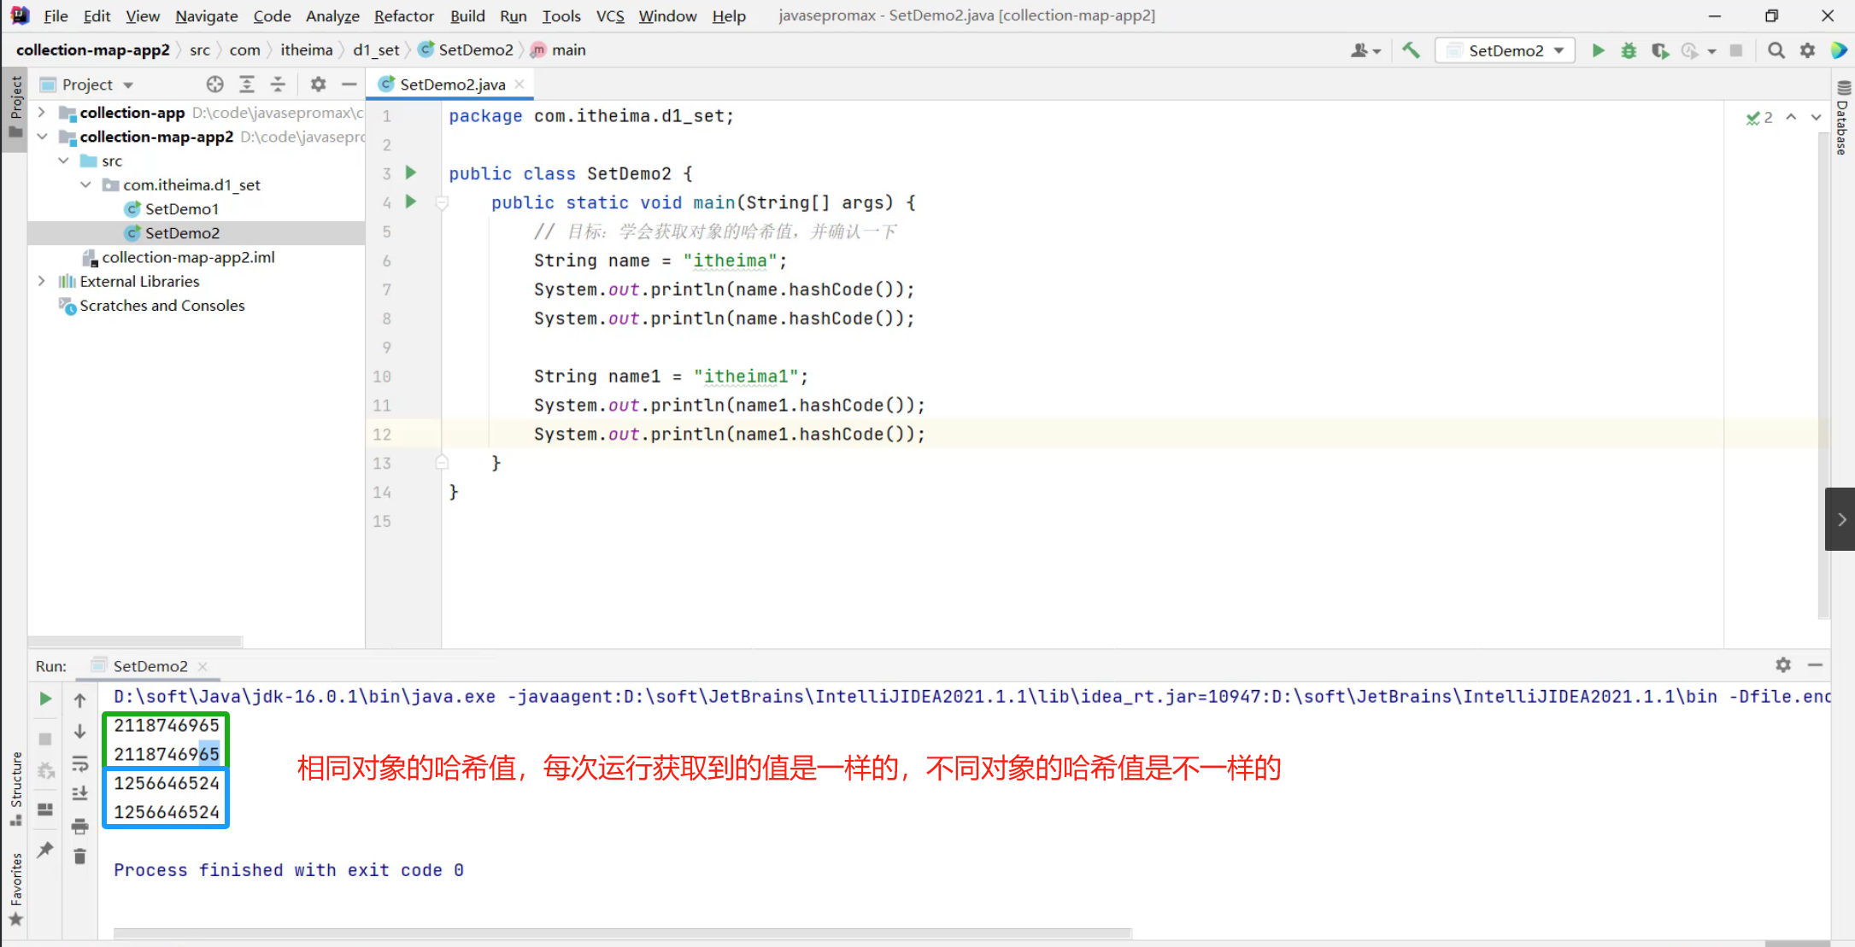Open Search Everywhere magnifier icon

pos(1776,50)
